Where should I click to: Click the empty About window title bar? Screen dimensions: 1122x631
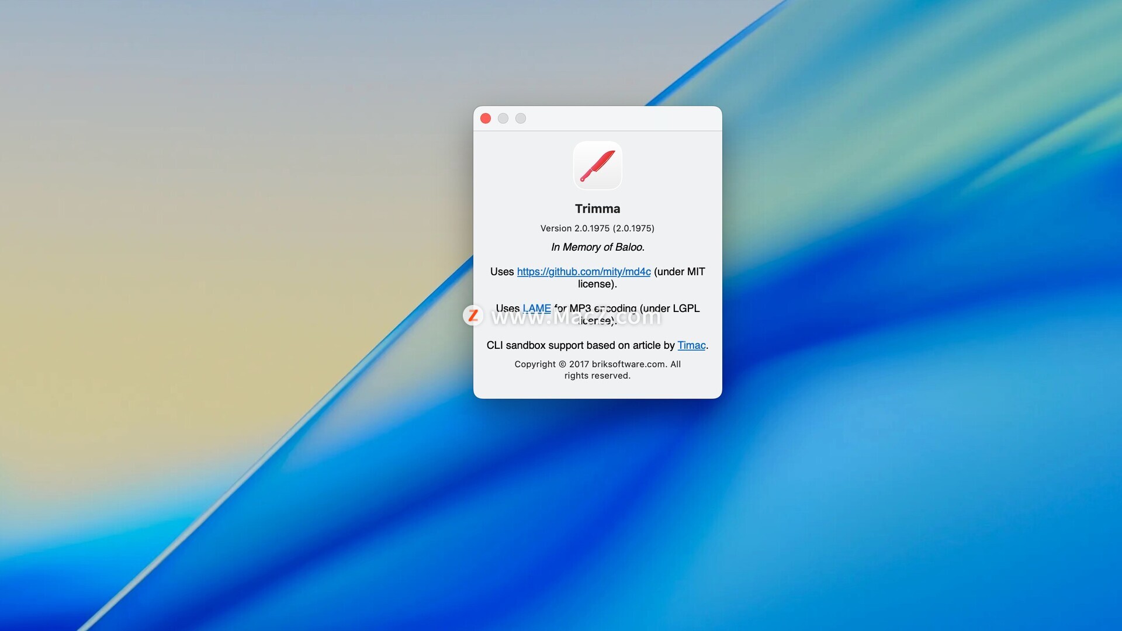619,119
